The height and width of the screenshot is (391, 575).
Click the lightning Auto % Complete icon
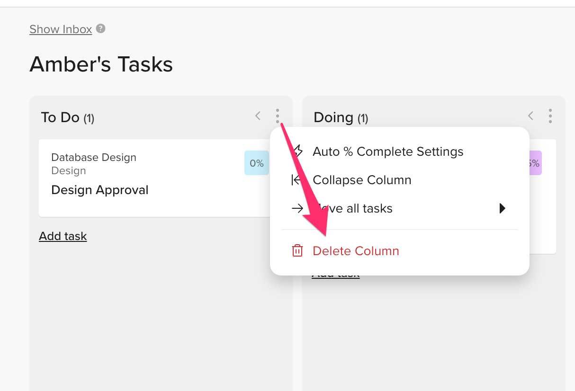click(298, 151)
